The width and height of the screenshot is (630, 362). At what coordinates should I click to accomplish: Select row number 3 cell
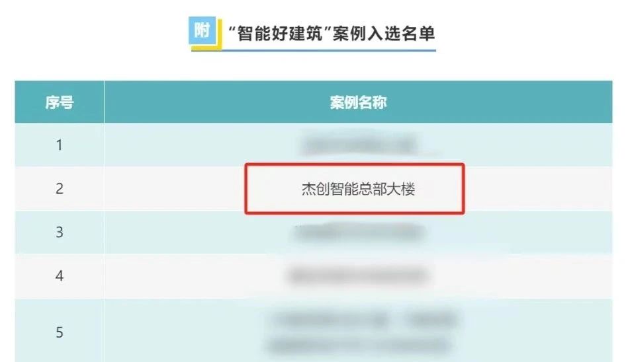[x=60, y=232]
